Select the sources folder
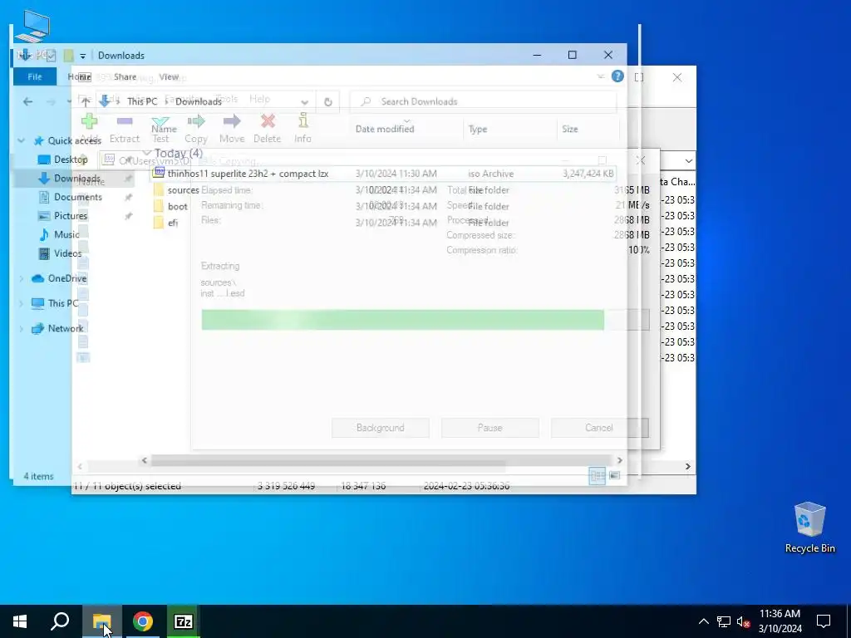 183,190
